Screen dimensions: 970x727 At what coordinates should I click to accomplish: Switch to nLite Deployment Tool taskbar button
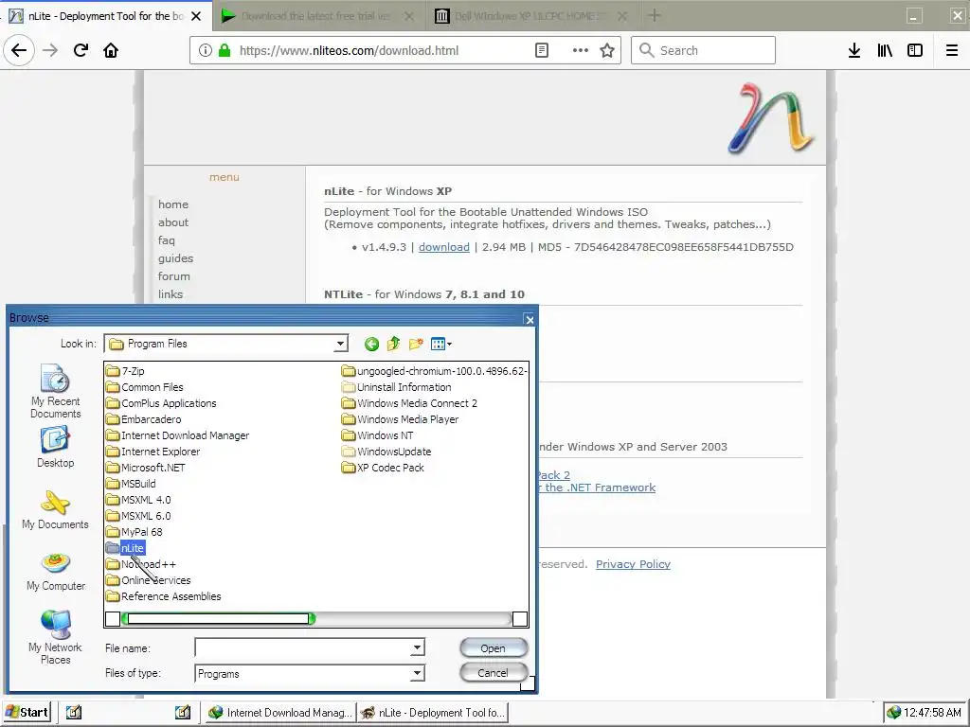pos(432,712)
